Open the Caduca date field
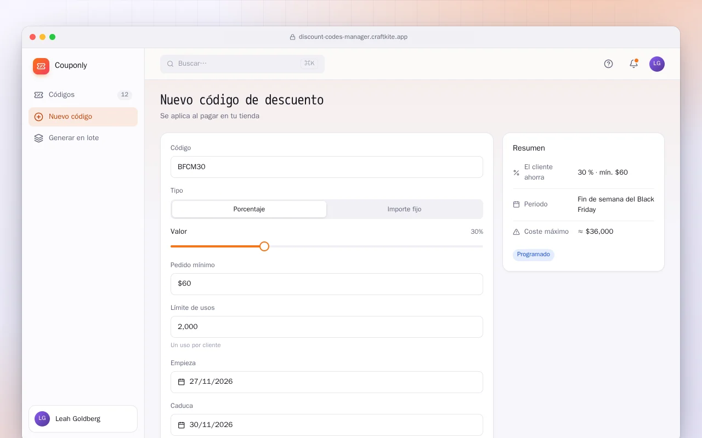Screen dimensions: 702x438 (327, 425)
